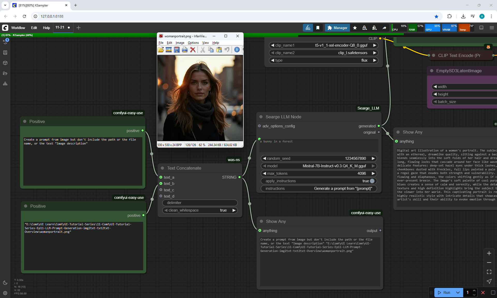This screenshot has height=298, width=497.
Task: Expand the Run button dropdown chevron
Action: tap(458, 293)
